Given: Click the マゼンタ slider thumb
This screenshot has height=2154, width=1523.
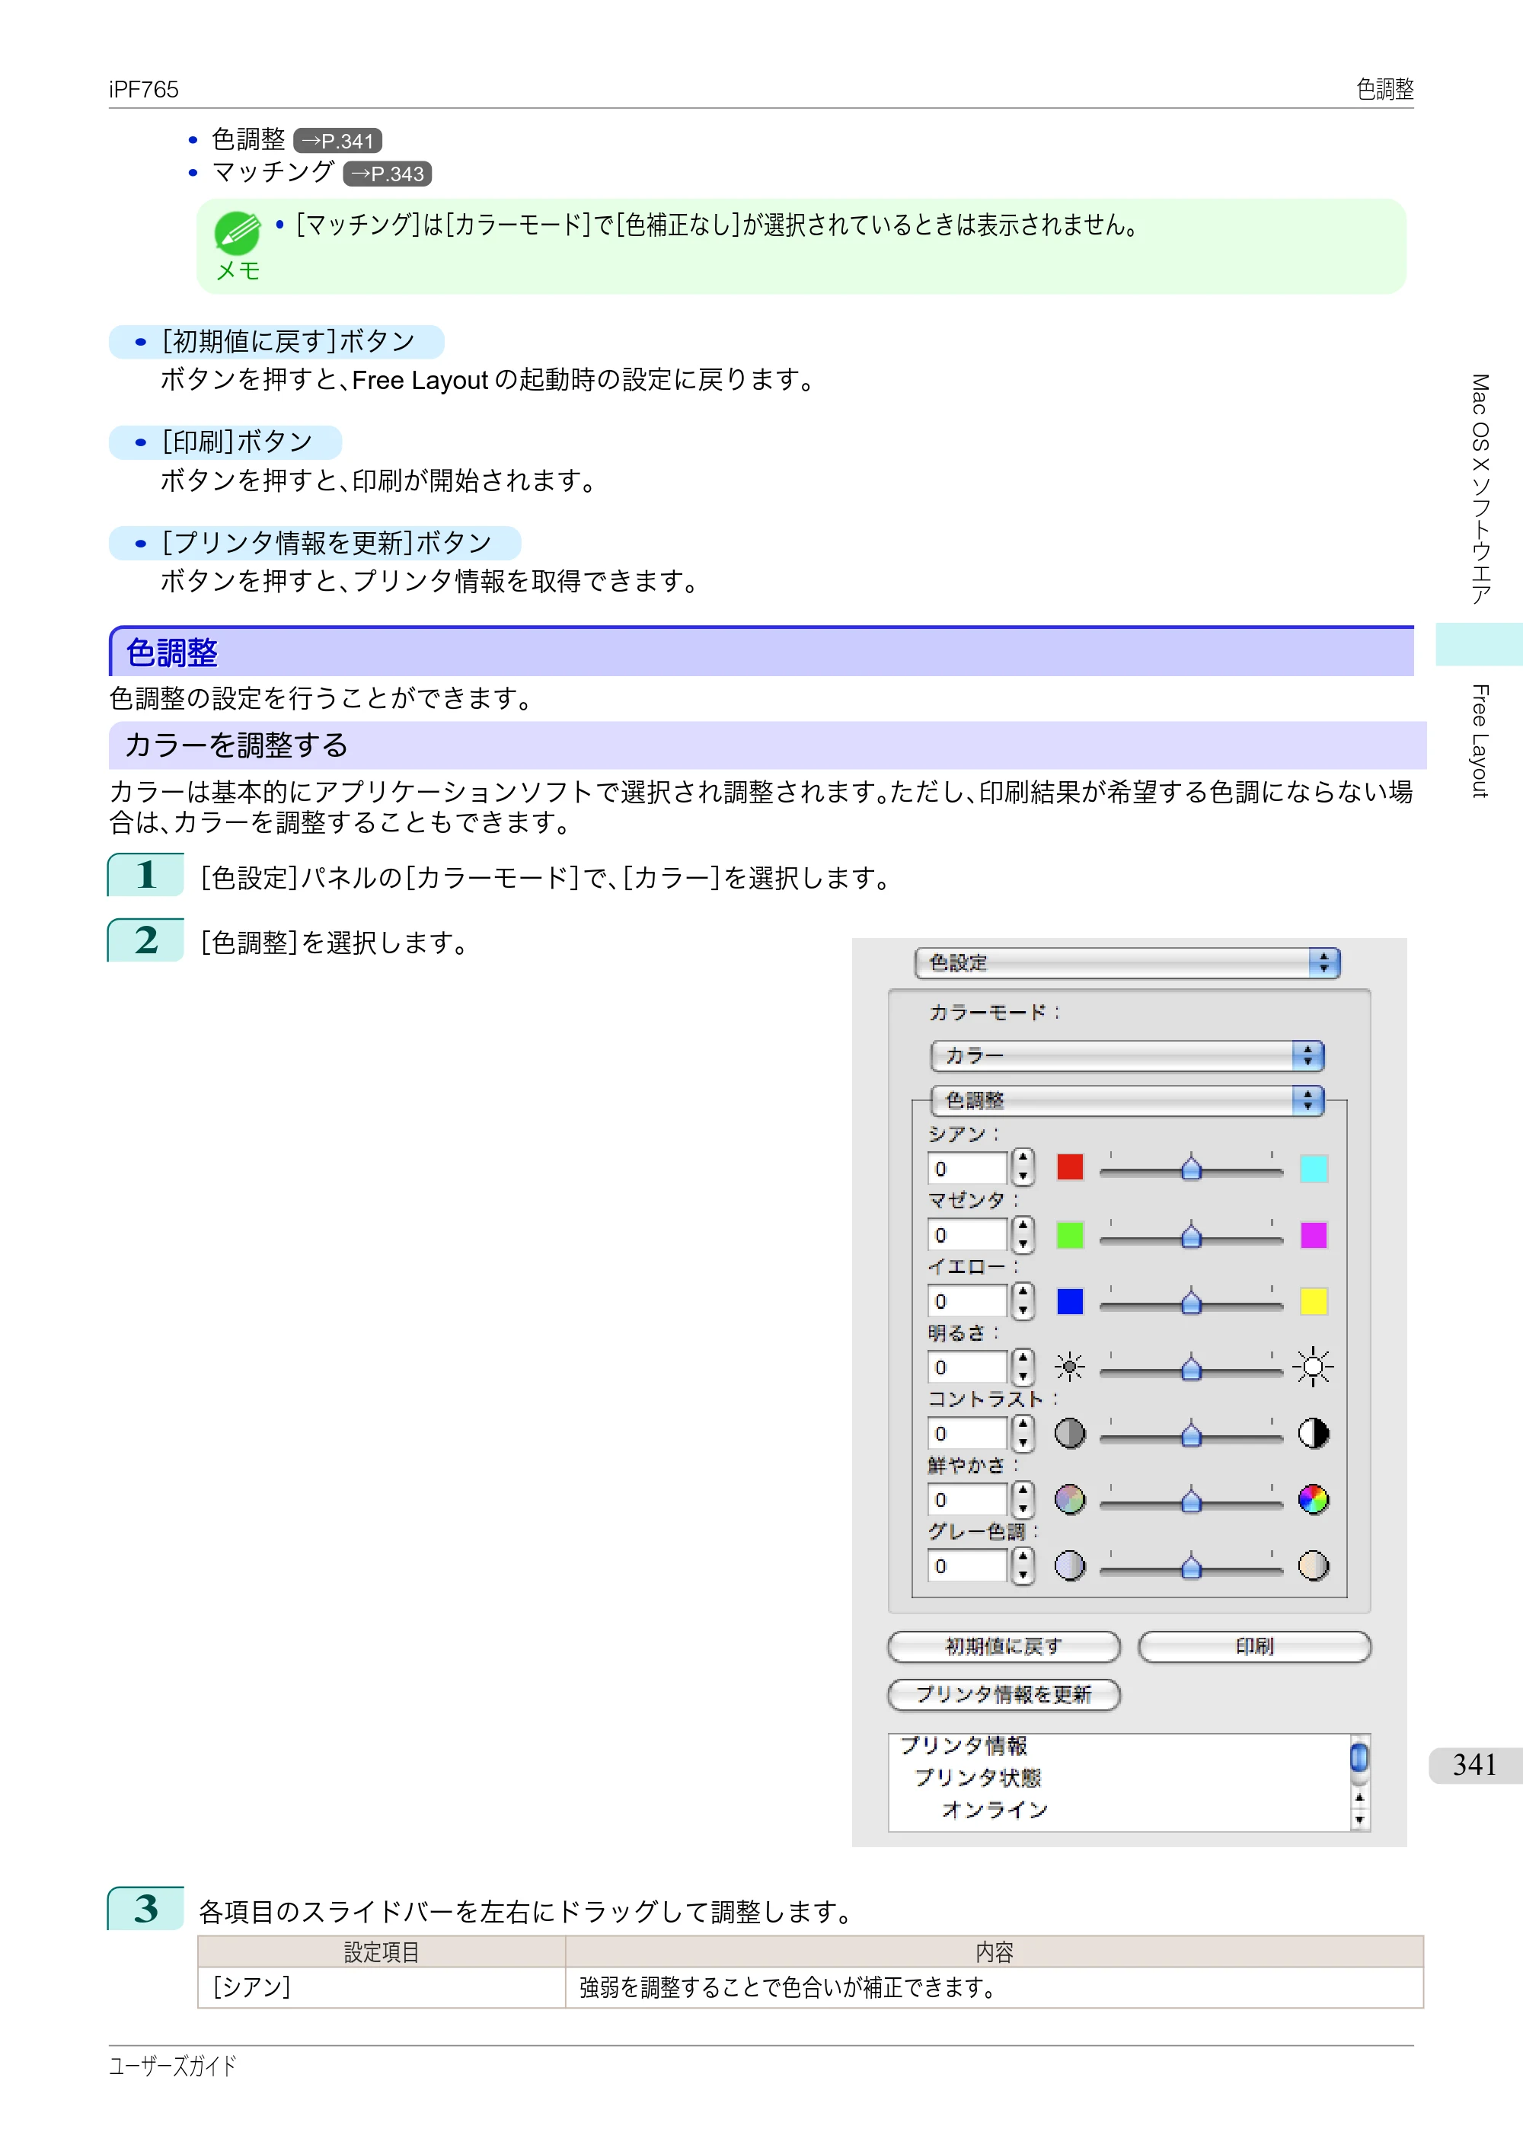Looking at the screenshot, I should (x=1192, y=1235).
